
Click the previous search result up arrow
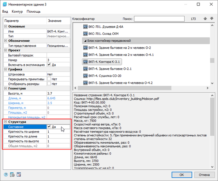205,18
